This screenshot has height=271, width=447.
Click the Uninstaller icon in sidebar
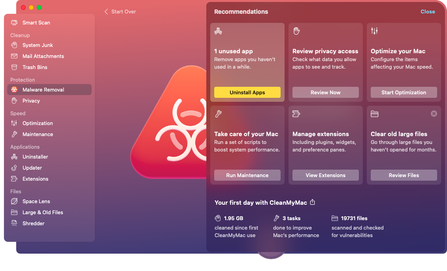(14, 157)
